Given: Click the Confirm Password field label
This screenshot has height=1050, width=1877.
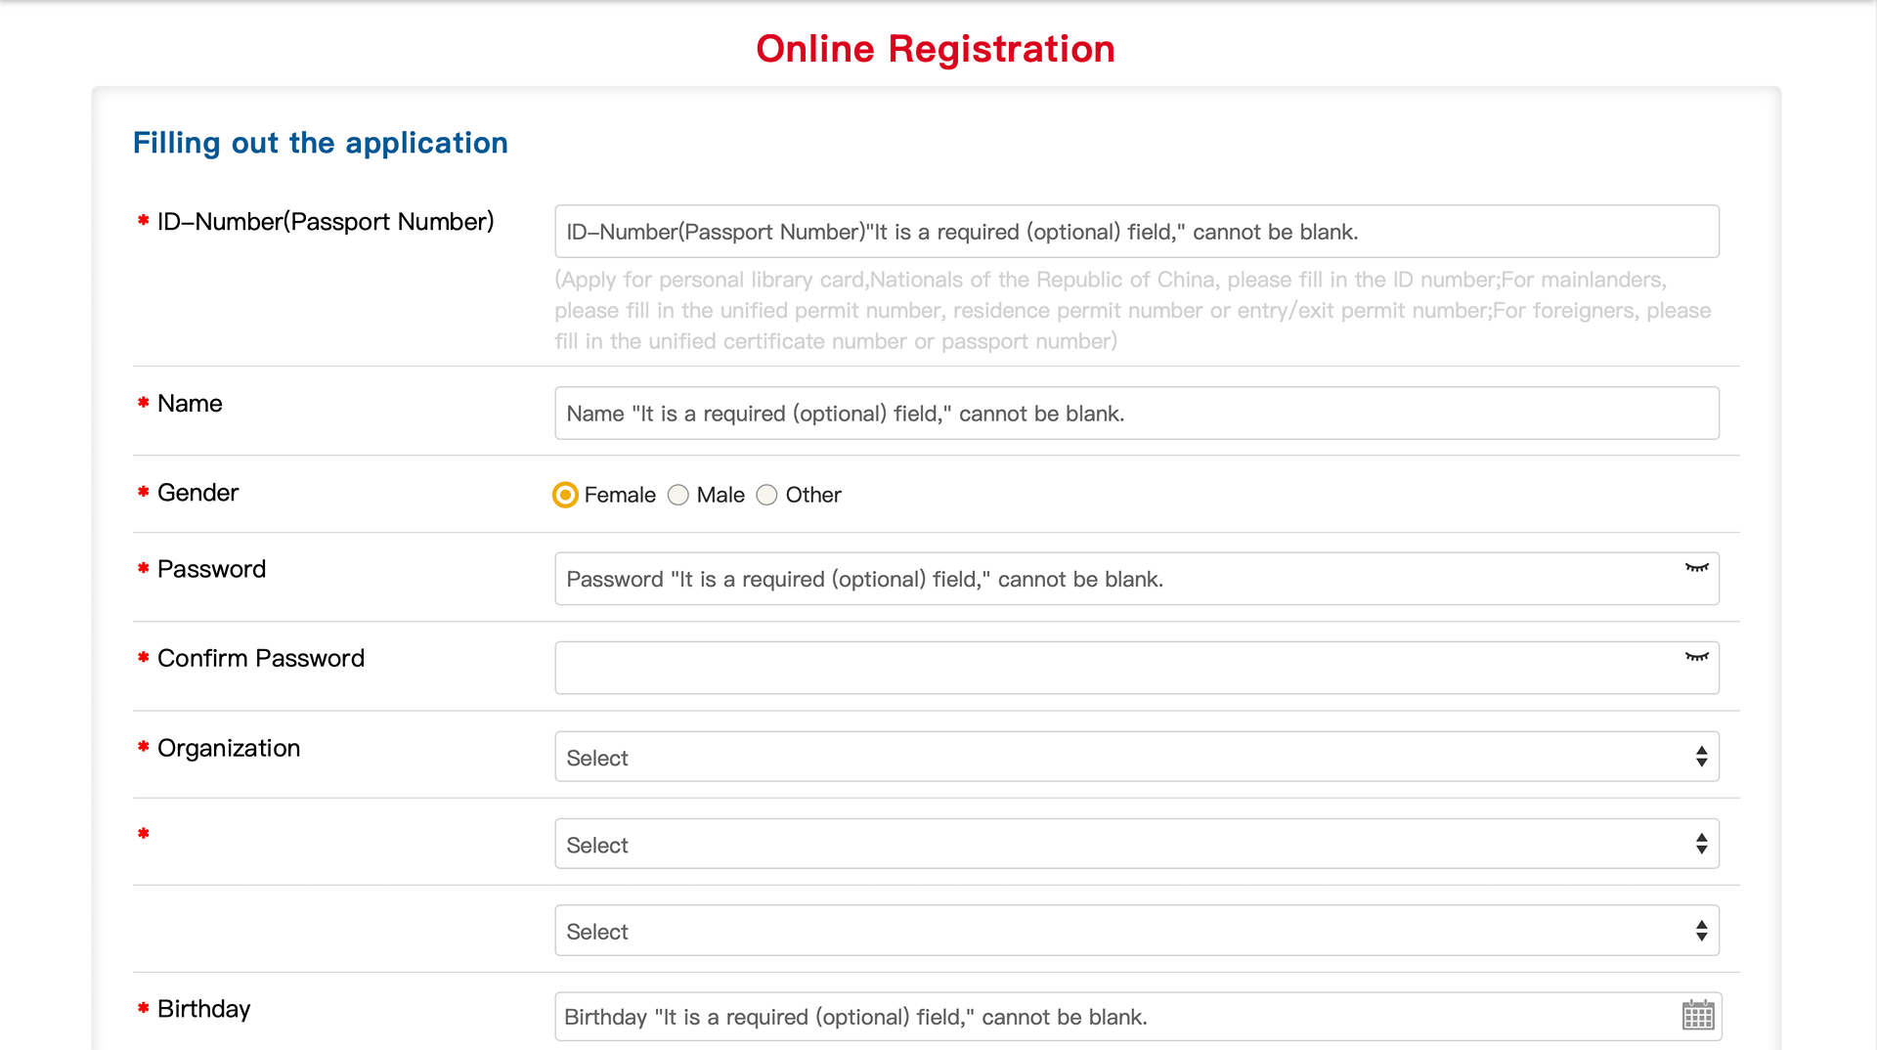Looking at the screenshot, I should click(260, 658).
